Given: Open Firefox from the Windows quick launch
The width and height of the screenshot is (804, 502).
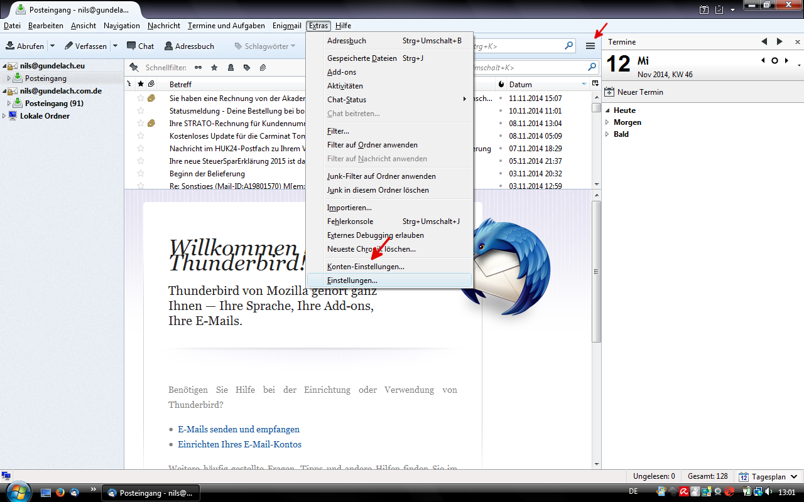Looking at the screenshot, I should (x=61, y=492).
